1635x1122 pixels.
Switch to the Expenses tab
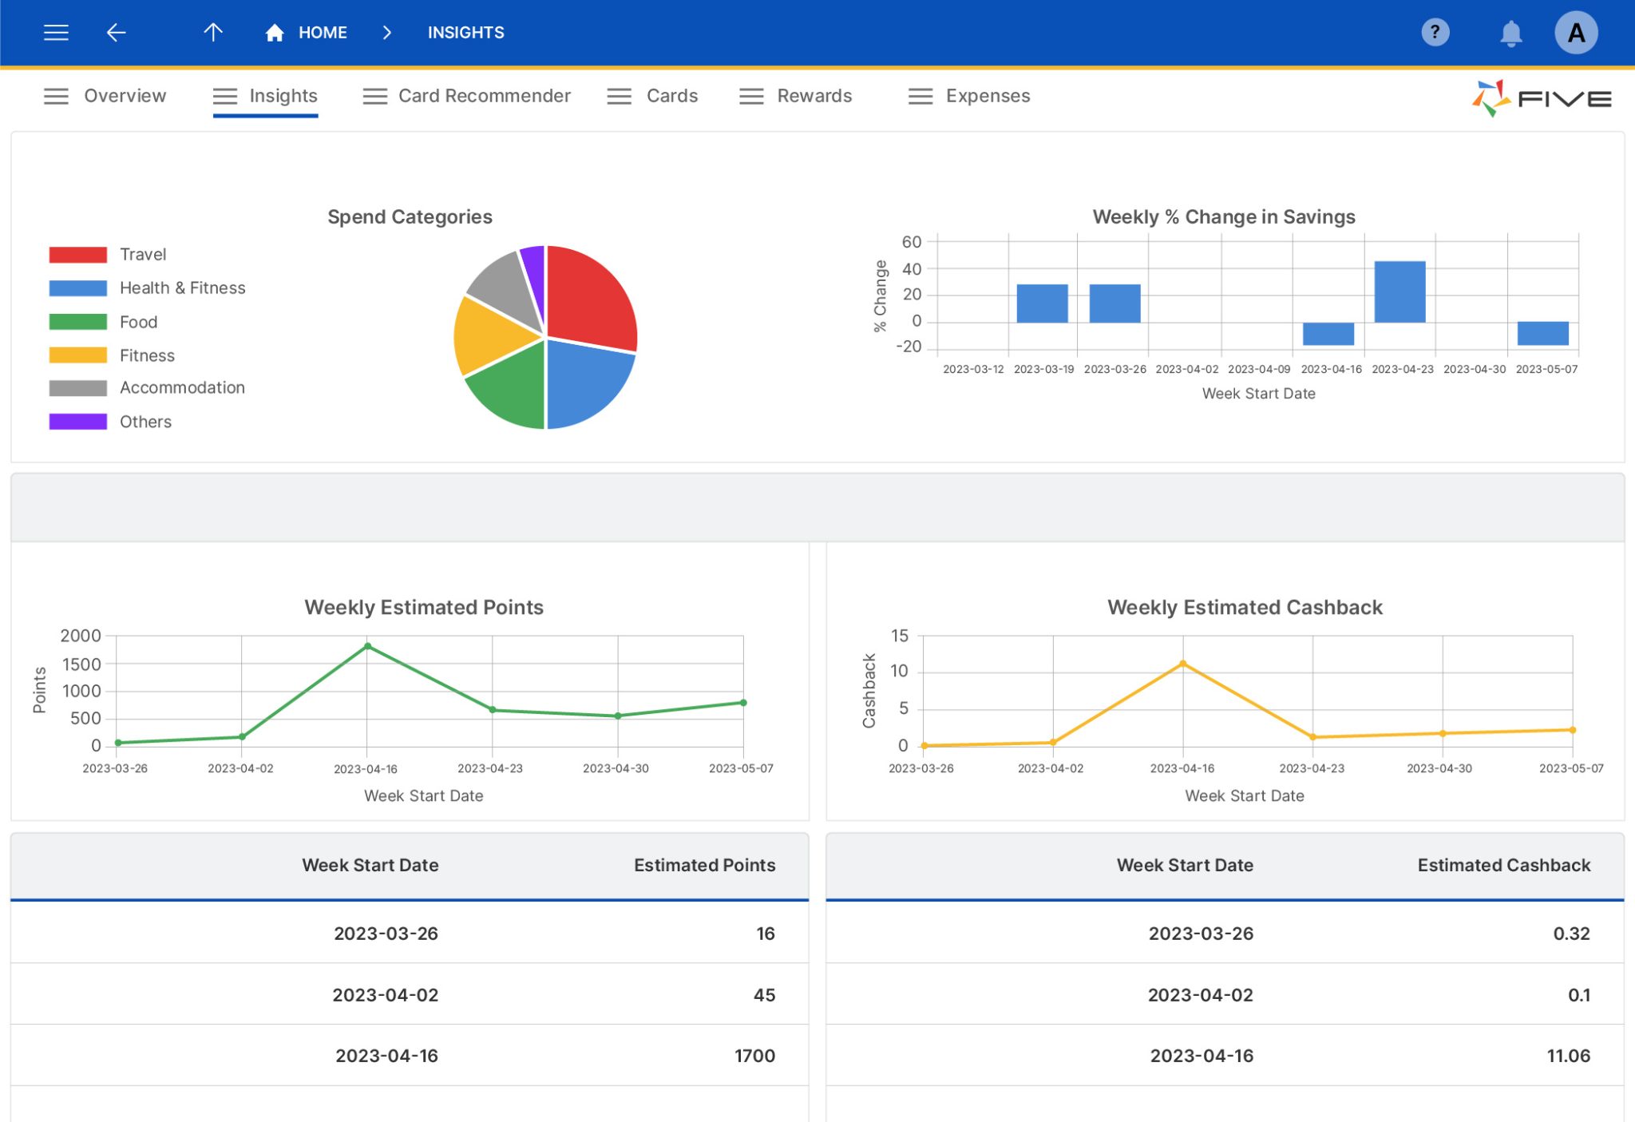tap(988, 96)
